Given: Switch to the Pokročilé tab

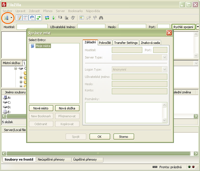Looking at the screenshot, I should click(105, 43).
